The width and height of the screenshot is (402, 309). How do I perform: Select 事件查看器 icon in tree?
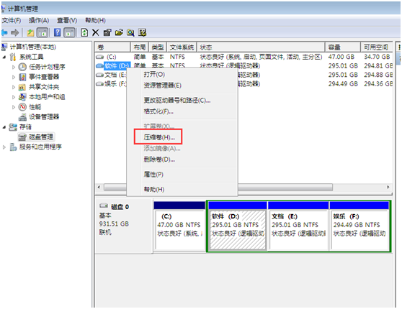(22, 77)
